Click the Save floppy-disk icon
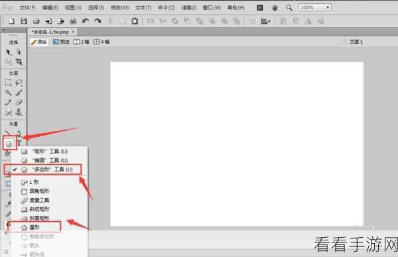This screenshot has height=257, width=398. [24, 21]
